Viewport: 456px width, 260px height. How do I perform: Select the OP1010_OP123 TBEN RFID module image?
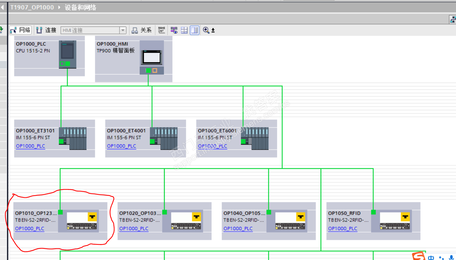[x=82, y=221]
